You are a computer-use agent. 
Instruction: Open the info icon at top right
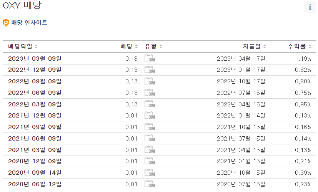(310, 7)
